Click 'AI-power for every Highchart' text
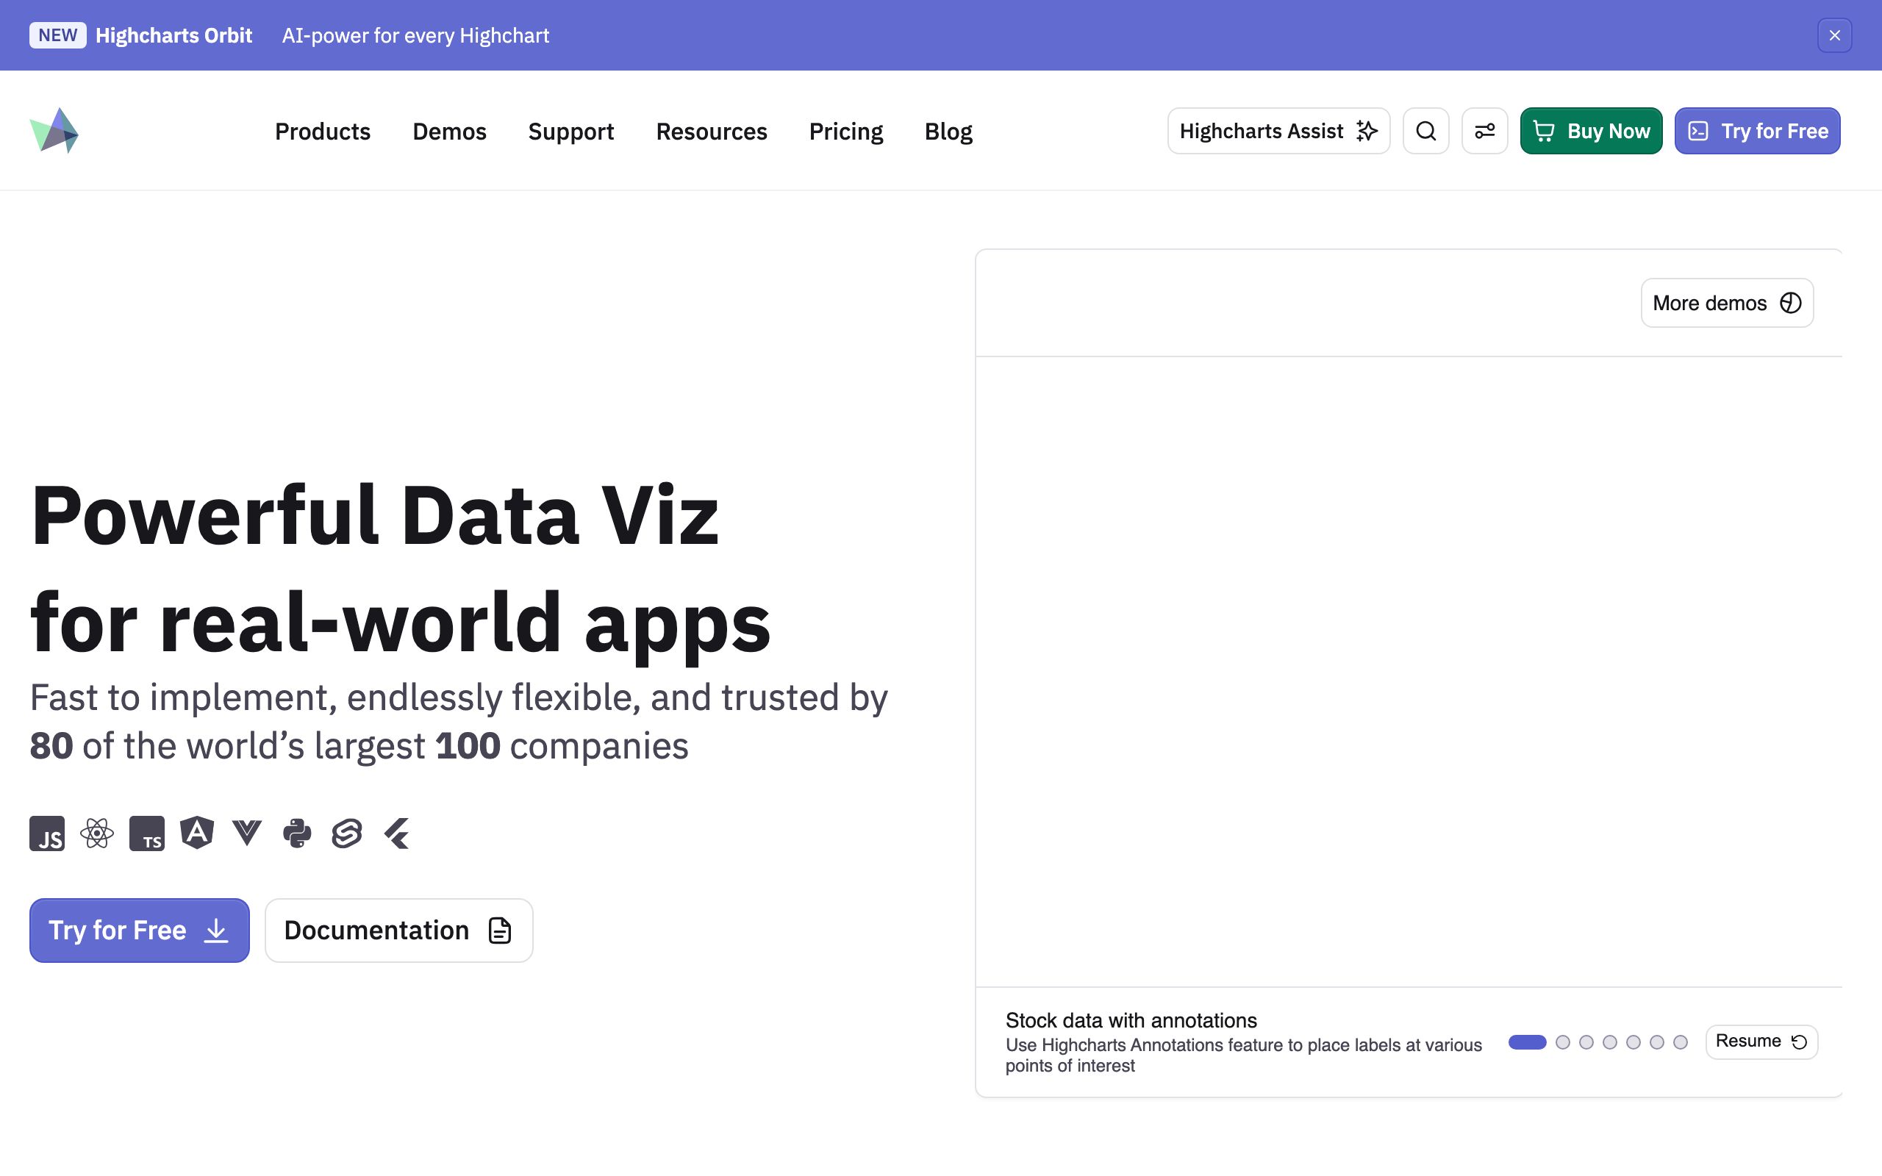Image resolution: width=1882 pixels, height=1176 pixels. point(415,35)
